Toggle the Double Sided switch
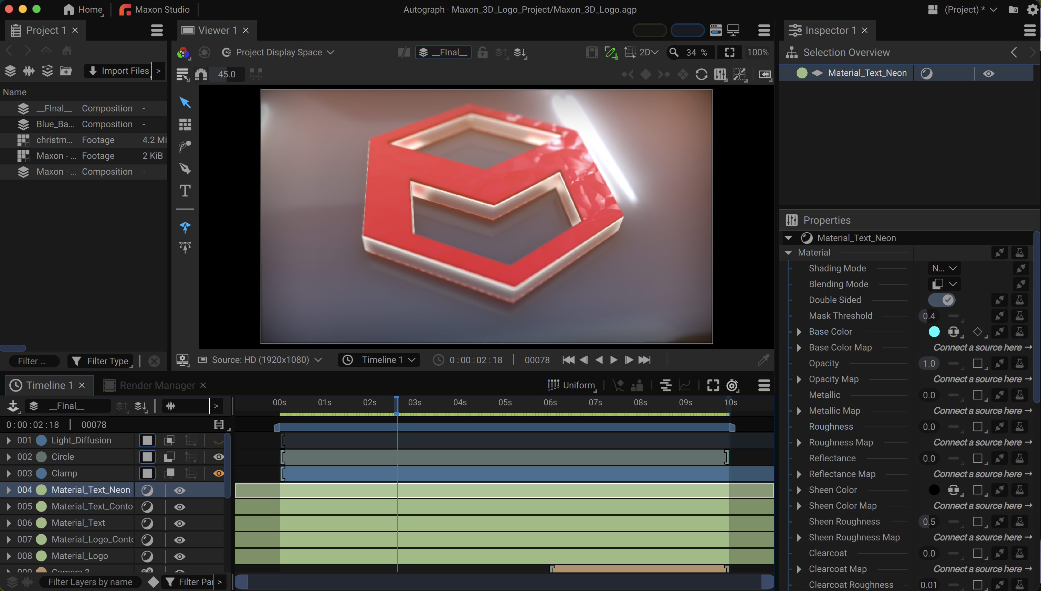1041x591 pixels. pyautogui.click(x=941, y=300)
